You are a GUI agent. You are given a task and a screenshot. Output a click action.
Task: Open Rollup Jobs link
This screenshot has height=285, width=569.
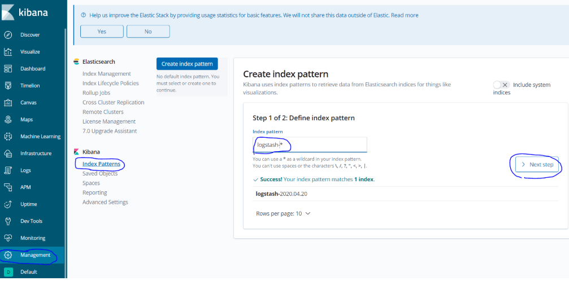(96, 93)
